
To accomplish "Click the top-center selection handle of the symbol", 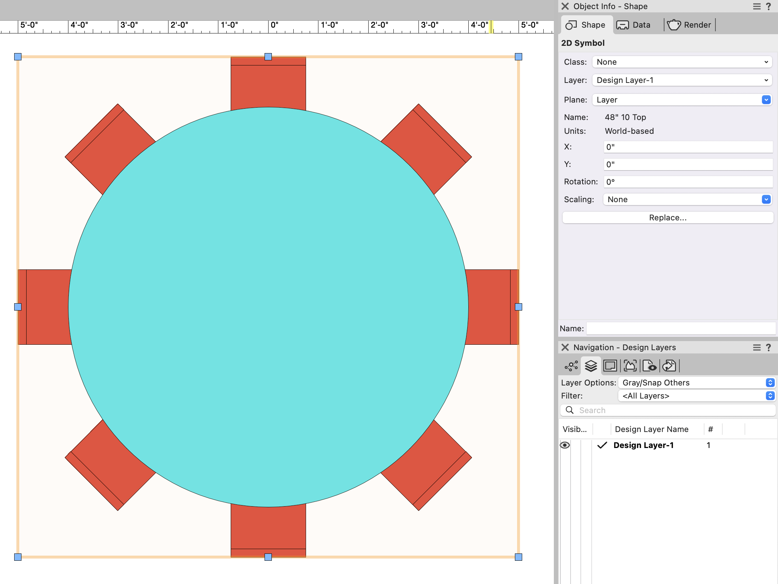I will 268,56.
